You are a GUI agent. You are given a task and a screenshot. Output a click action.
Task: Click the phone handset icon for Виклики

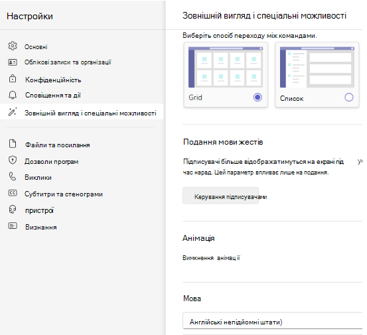click(13, 176)
